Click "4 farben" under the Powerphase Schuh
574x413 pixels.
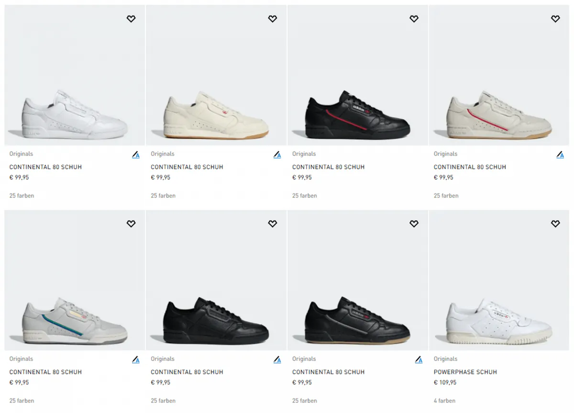coord(444,401)
